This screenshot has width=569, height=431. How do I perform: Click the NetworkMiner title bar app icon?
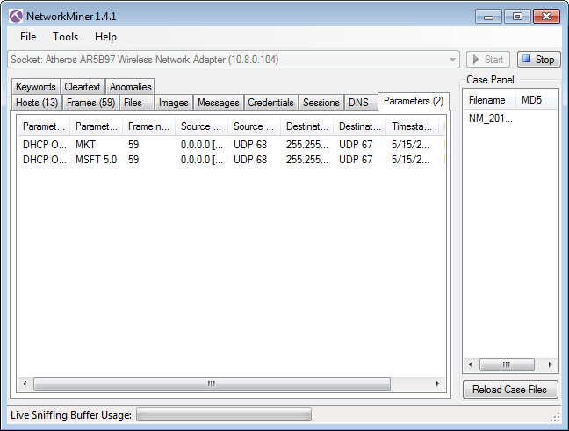tap(16, 17)
